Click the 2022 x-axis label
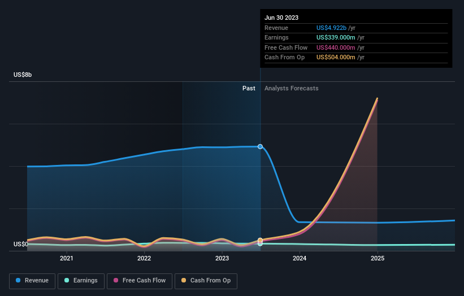 pos(144,258)
